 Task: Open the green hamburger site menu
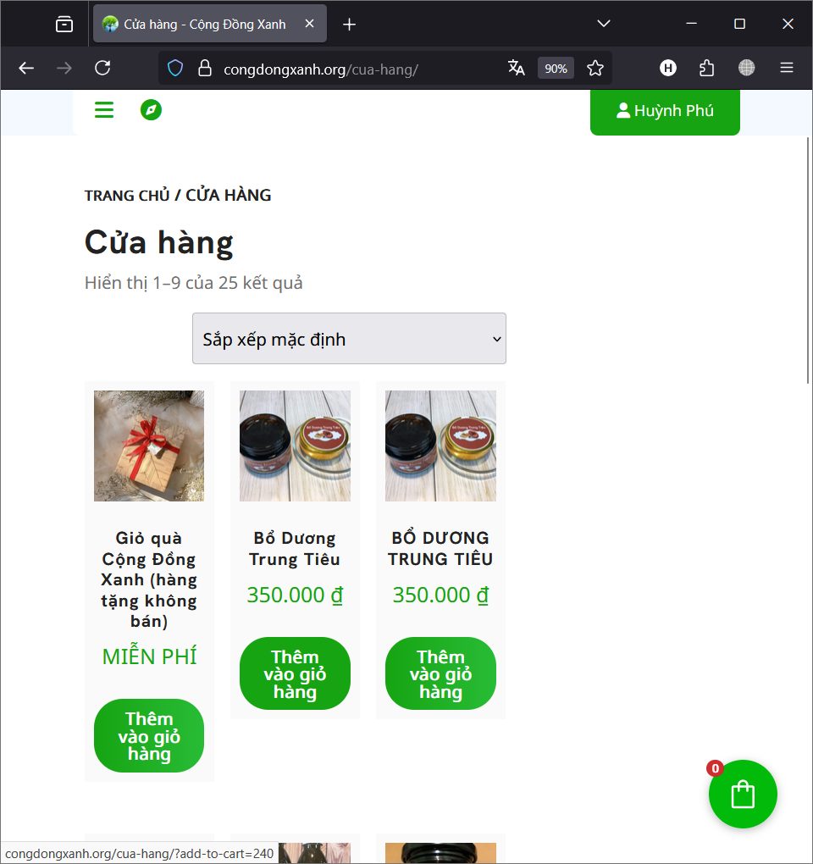(104, 109)
